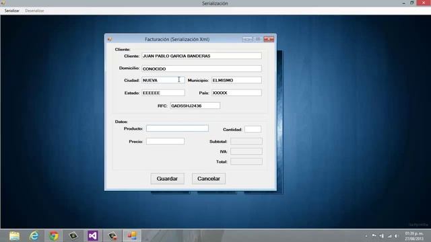Minimize the Facturación dialog

pyautogui.click(x=247, y=39)
